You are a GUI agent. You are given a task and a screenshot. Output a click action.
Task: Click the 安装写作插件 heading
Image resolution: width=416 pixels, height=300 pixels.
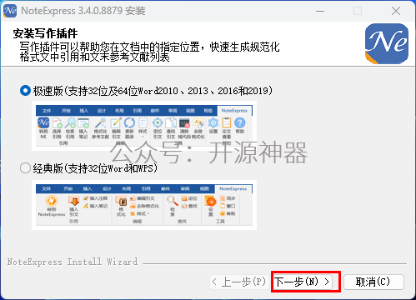coord(45,33)
